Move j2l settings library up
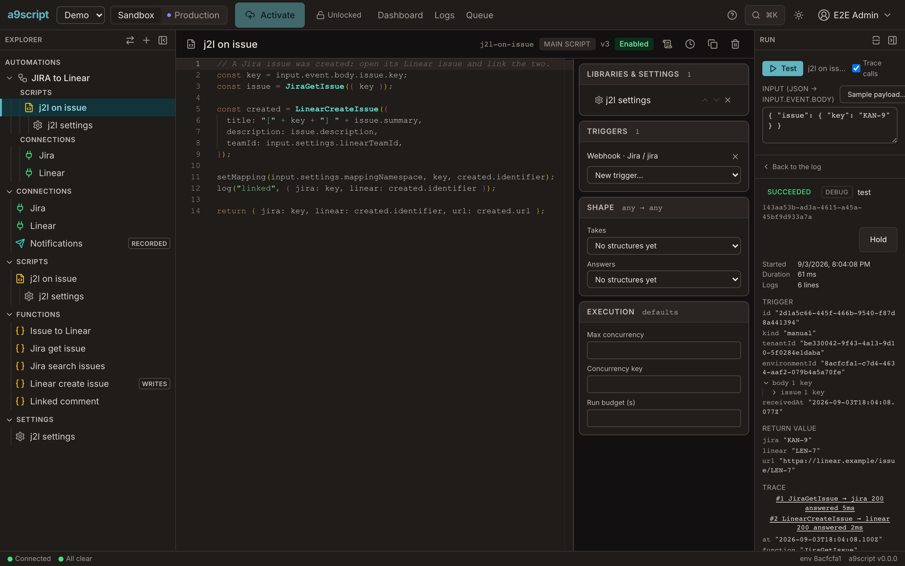 [705, 100]
